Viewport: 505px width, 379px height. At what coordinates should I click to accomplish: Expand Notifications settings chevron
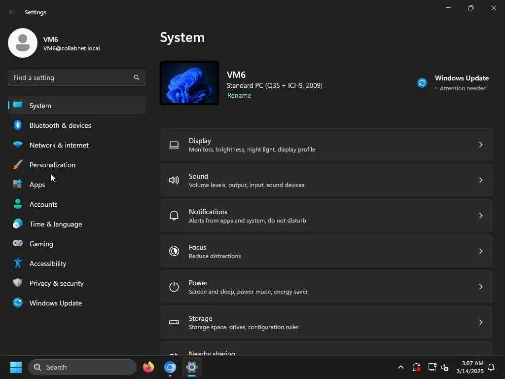coord(480,216)
